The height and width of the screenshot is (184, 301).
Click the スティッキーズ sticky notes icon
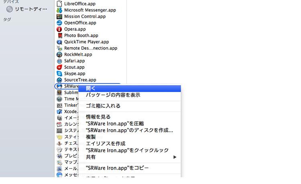[59, 137]
